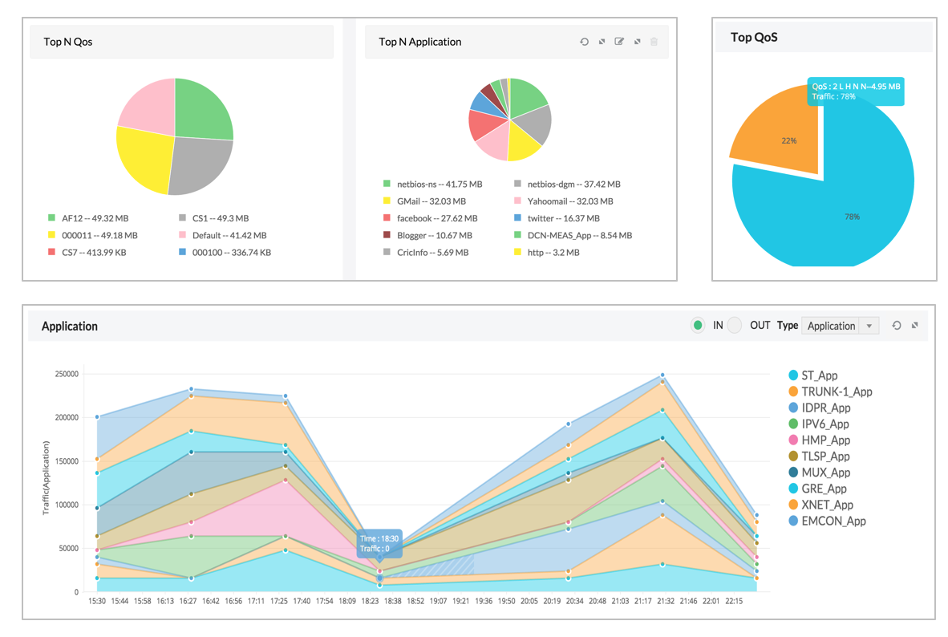Click the "Top QoS" panel title
This screenshot has width=948, height=637.
(754, 37)
